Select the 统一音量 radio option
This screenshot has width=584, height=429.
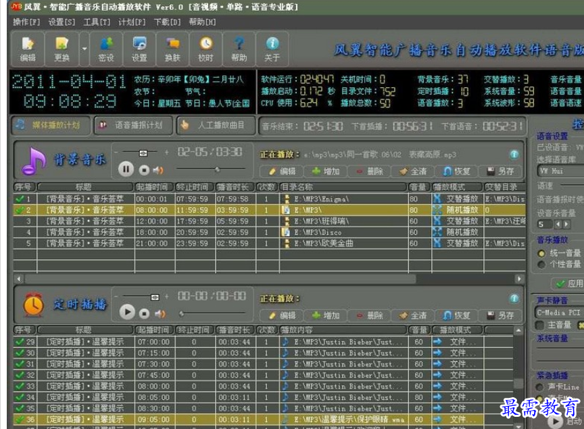click(x=560, y=254)
